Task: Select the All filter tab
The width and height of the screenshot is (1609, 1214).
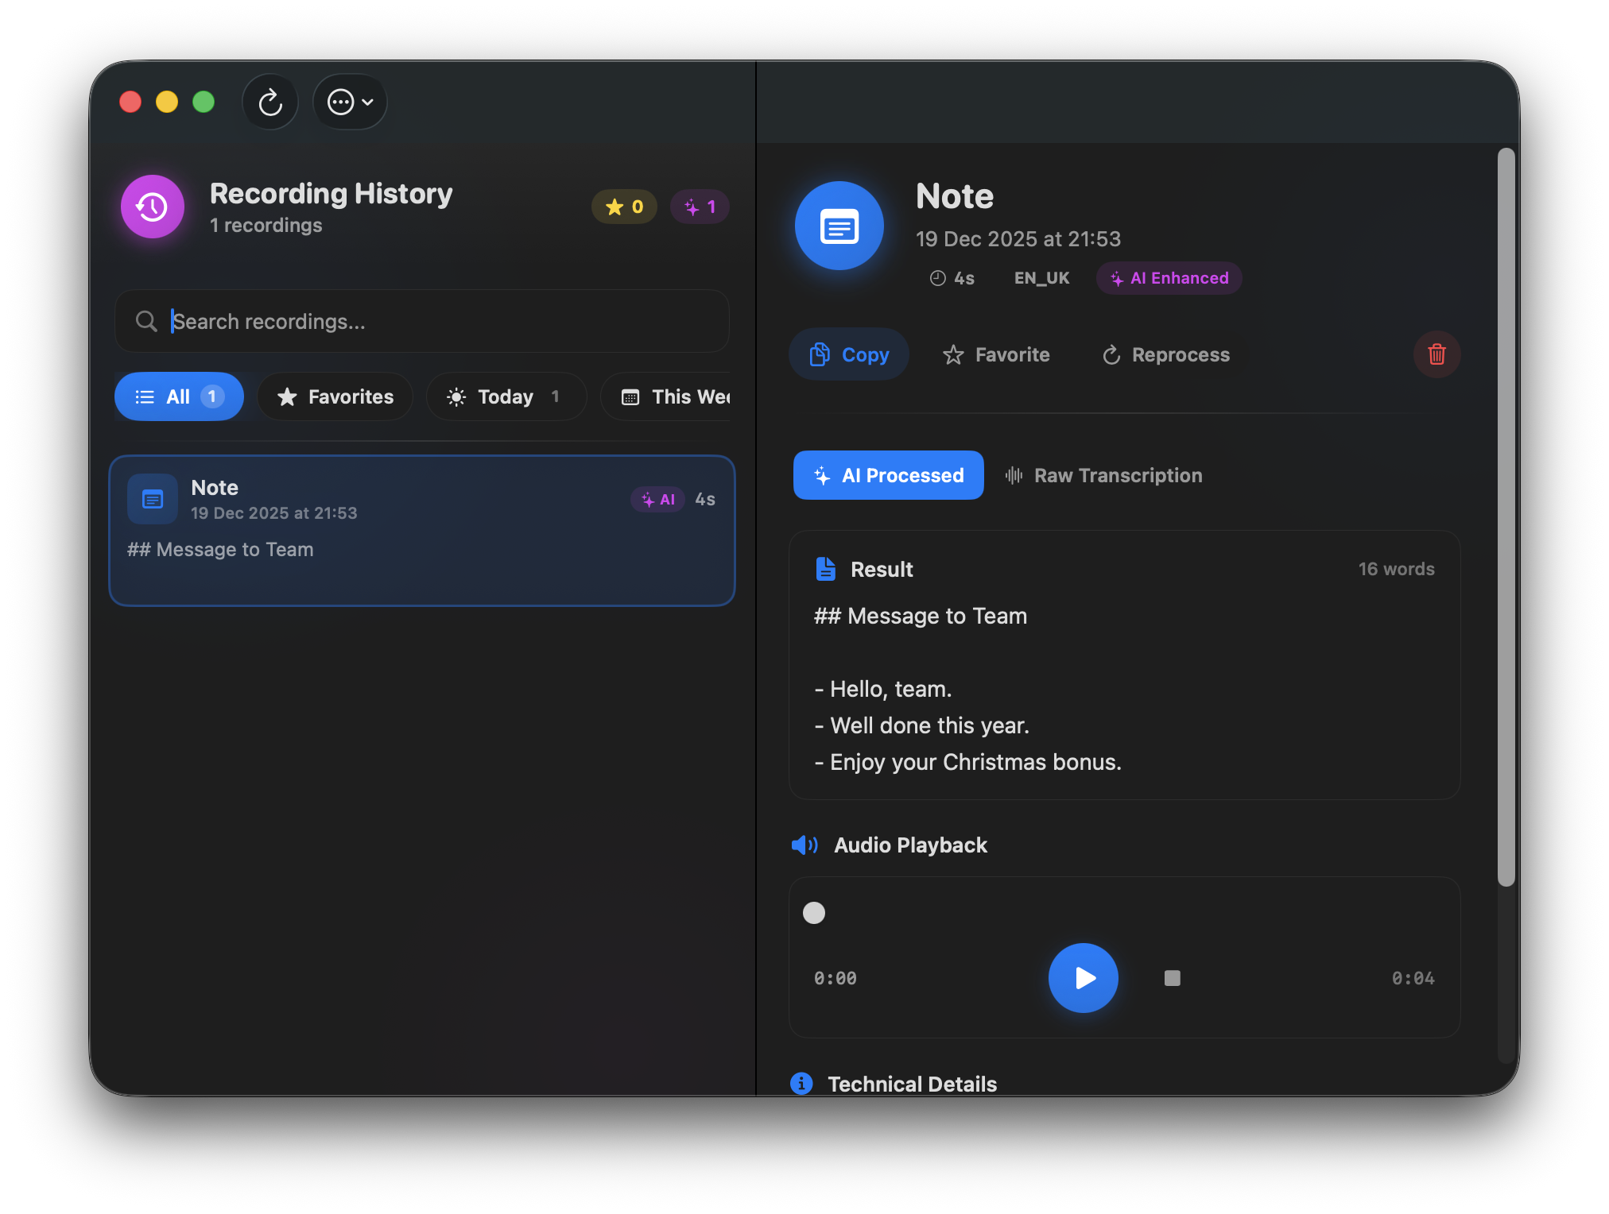Action: coord(180,396)
